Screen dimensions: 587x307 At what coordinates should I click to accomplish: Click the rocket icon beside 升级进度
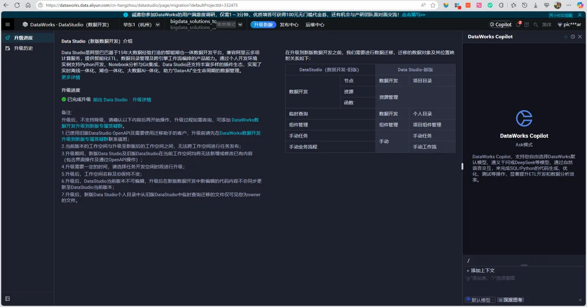tap(8, 38)
